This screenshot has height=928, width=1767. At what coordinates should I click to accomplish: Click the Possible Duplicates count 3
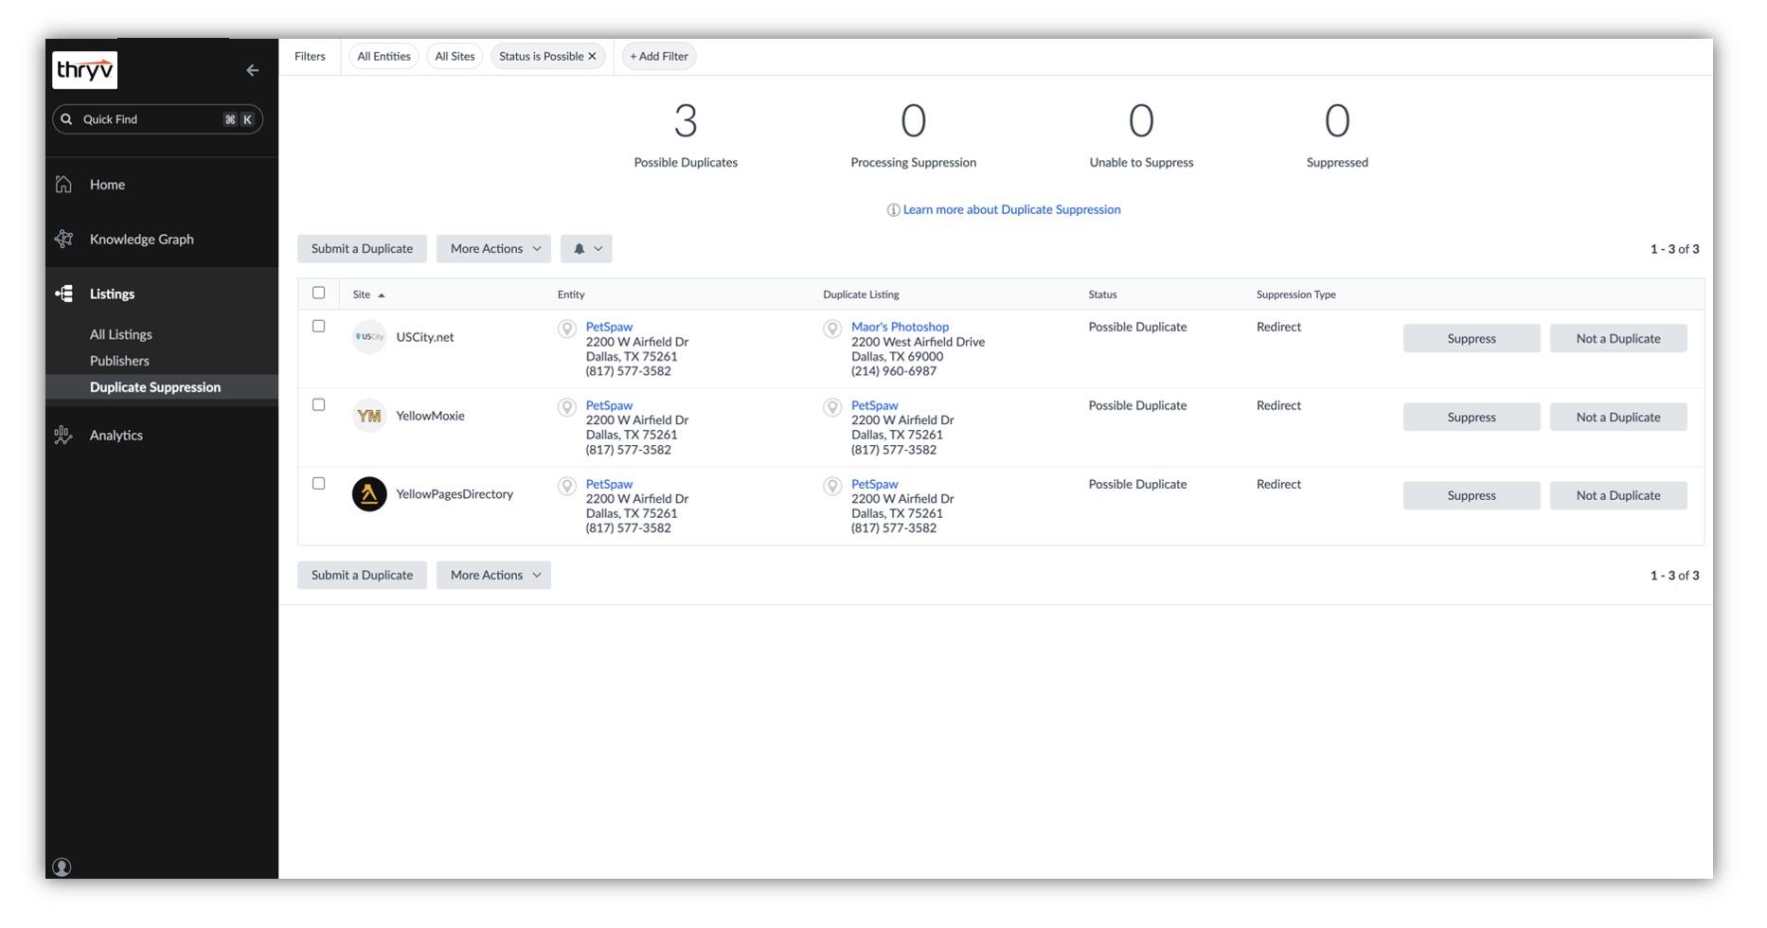686,121
